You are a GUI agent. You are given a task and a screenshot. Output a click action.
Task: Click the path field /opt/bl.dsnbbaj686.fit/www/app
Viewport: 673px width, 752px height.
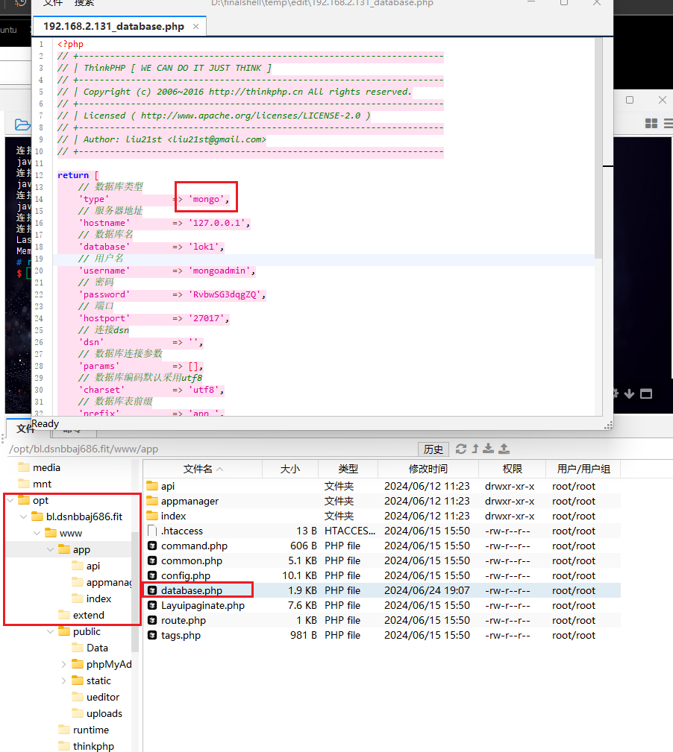[x=211, y=449]
